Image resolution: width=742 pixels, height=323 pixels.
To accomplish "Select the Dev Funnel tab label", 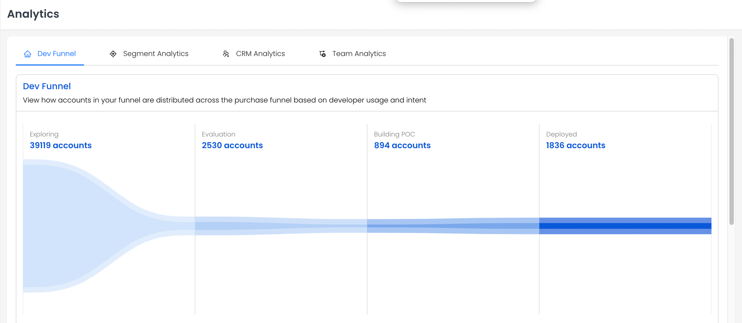I will [x=56, y=54].
